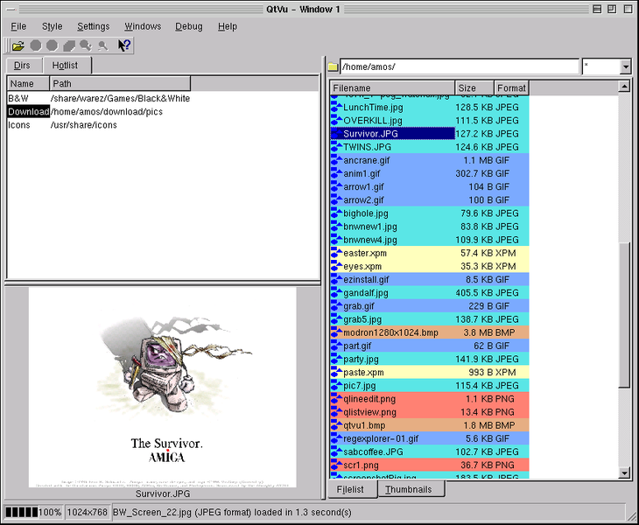639x525 pixels.
Task: Open the file filter combo box arrow
Action: pos(625,66)
